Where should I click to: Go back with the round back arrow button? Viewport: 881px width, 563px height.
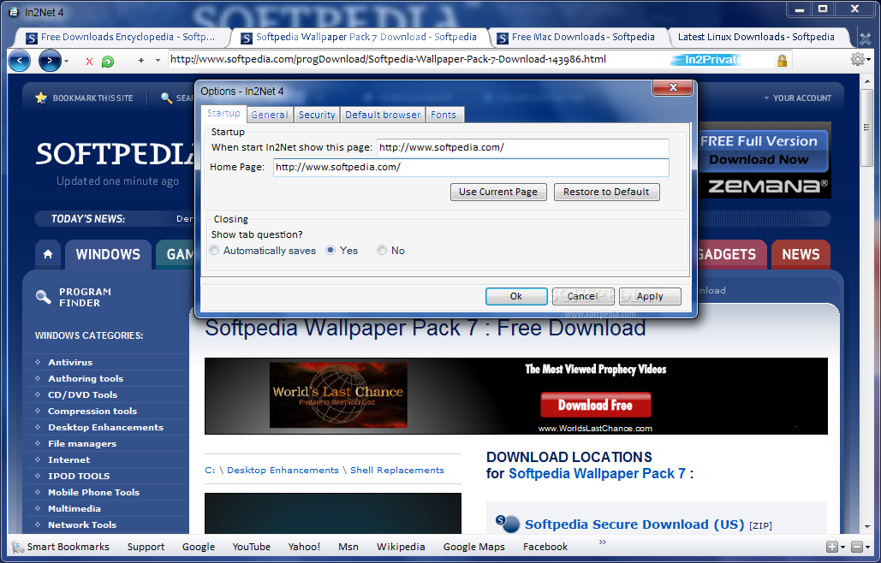click(19, 61)
